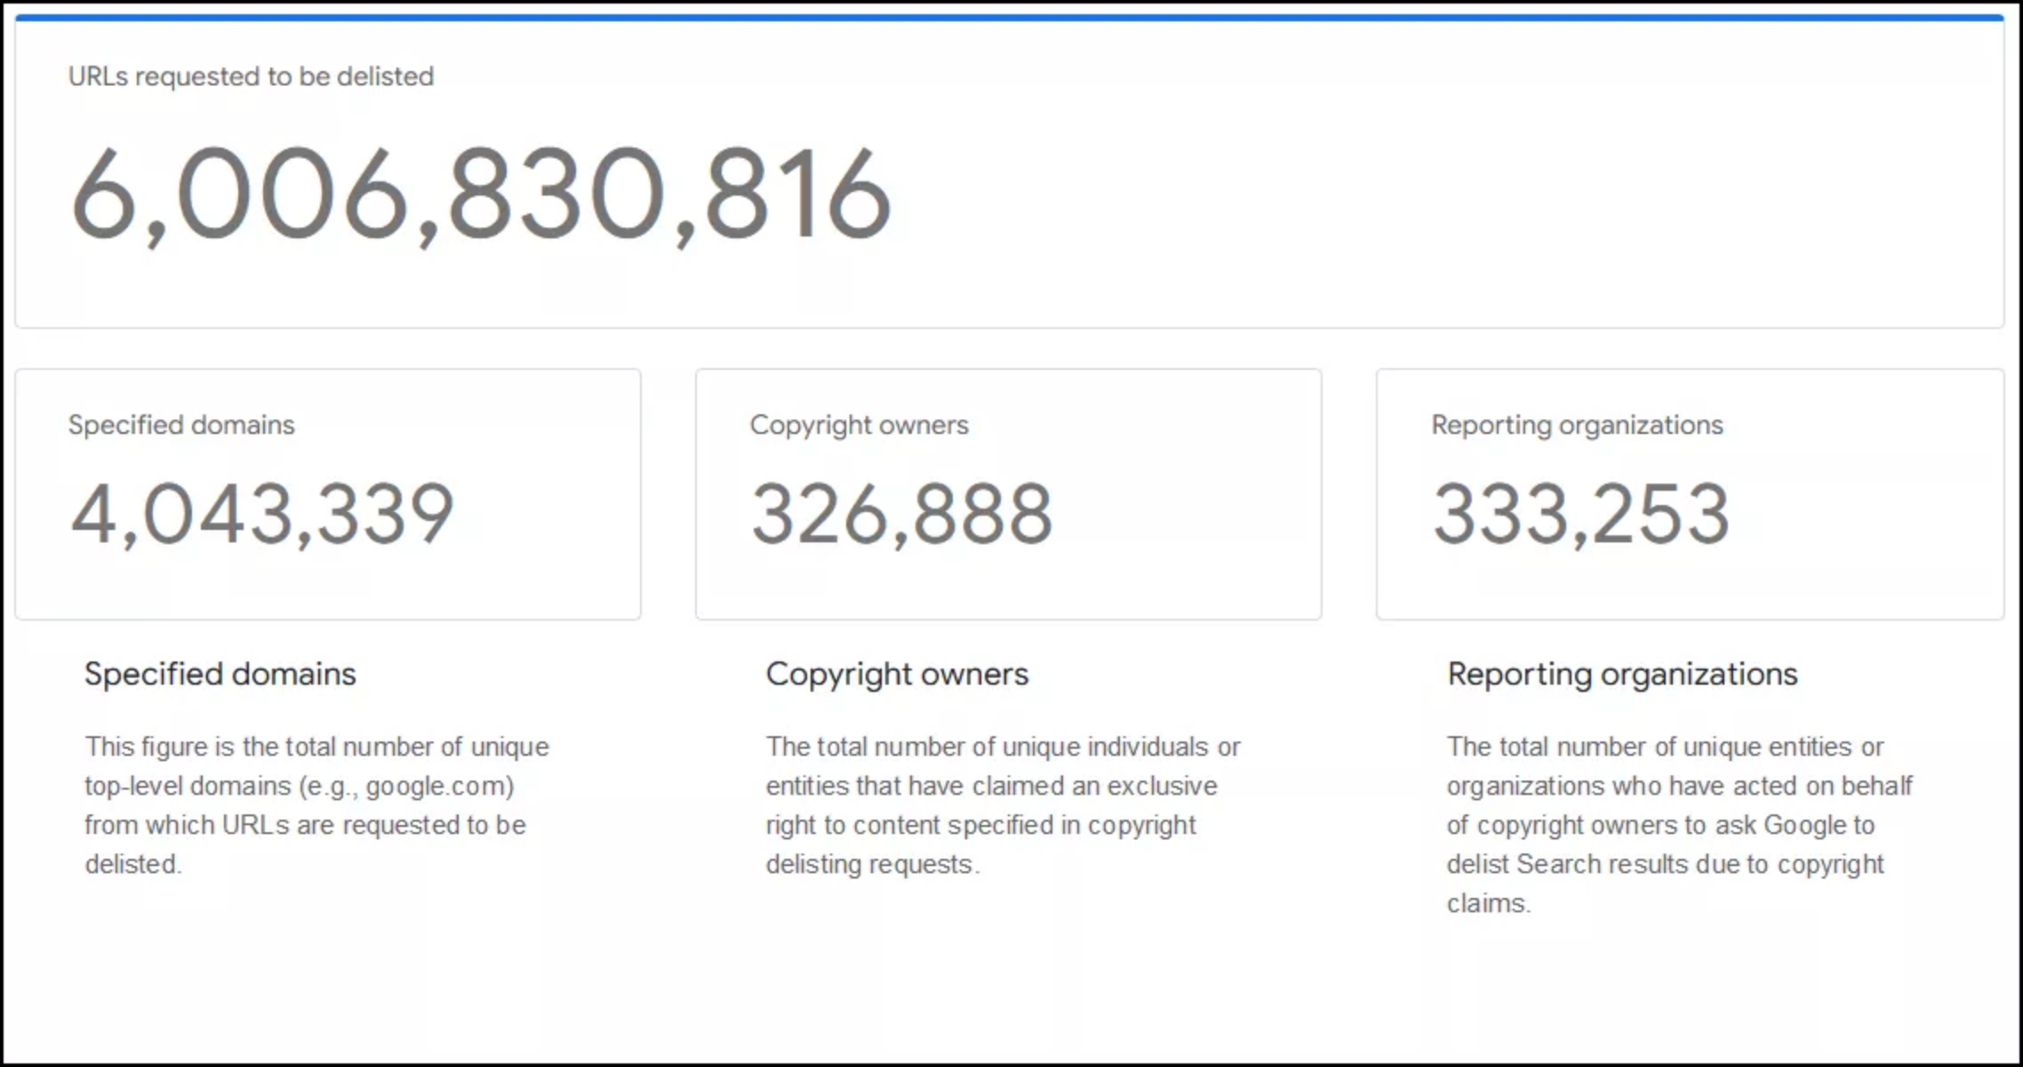Click the google.com example text
The width and height of the screenshot is (2023, 1067).
tap(436, 786)
